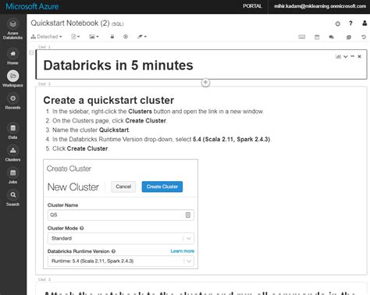
Task: Open Clusters page from sidebar
Action: pyautogui.click(x=12, y=154)
